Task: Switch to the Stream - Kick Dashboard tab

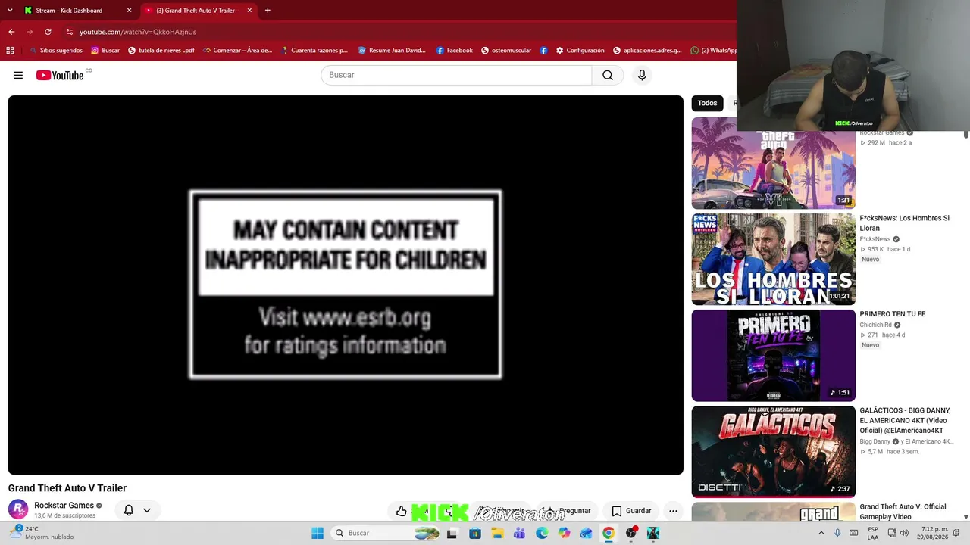Action: click(77, 11)
